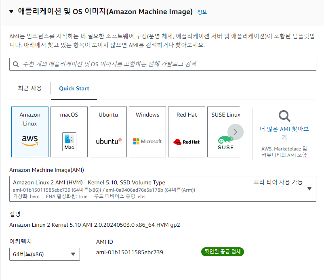Click the SUSE chameleon logo

(226, 143)
